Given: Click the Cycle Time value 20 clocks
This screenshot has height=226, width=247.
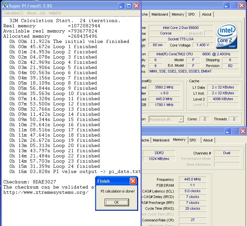Looking at the screenshot, I should point(193,208).
